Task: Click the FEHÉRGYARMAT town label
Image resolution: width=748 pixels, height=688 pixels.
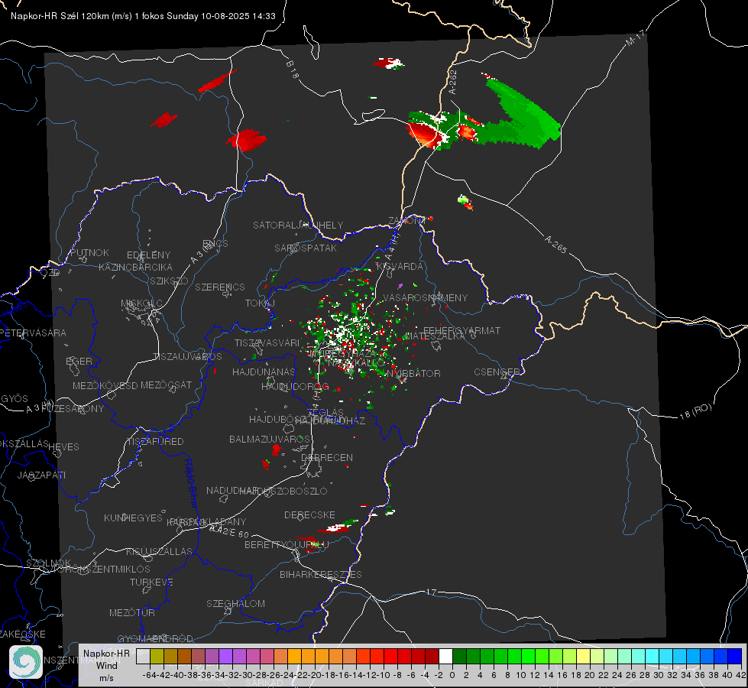Action: pyautogui.click(x=461, y=330)
